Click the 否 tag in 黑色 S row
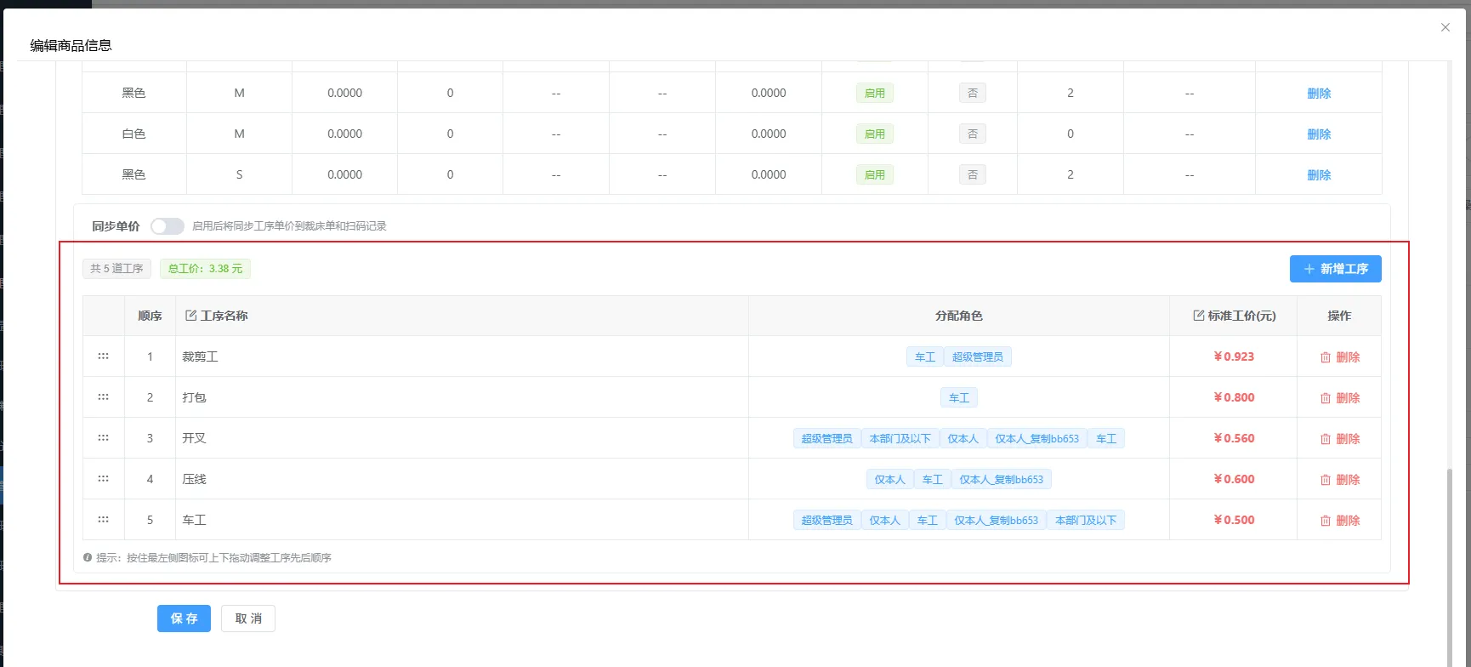Screen dimensions: 1471x667 tap(972, 175)
